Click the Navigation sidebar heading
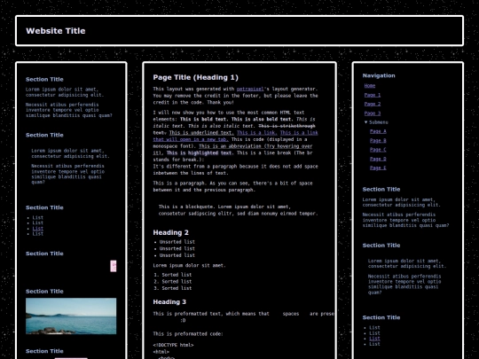Screen dimensions: 479x359 [379, 75]
